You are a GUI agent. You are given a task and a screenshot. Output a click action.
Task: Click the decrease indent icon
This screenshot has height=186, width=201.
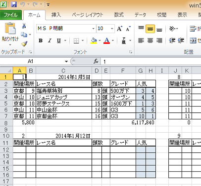tap(172, 40)
